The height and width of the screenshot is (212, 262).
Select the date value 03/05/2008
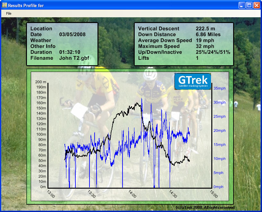click(72, 35)
